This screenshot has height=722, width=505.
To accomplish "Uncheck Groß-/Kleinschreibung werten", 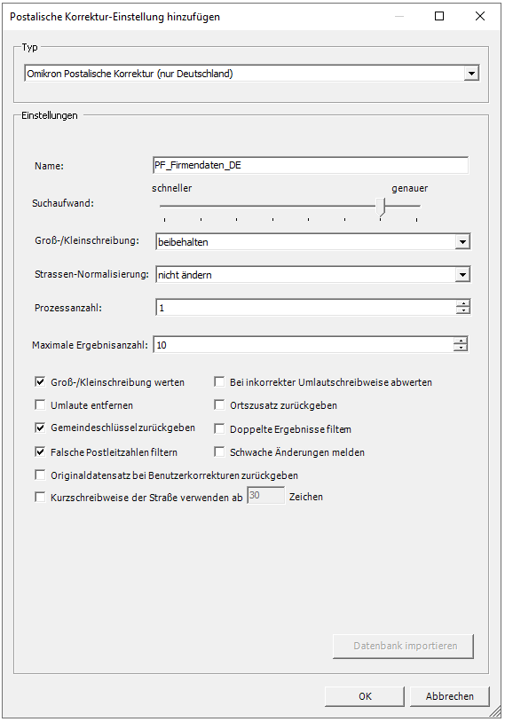I will pos(40,381).
